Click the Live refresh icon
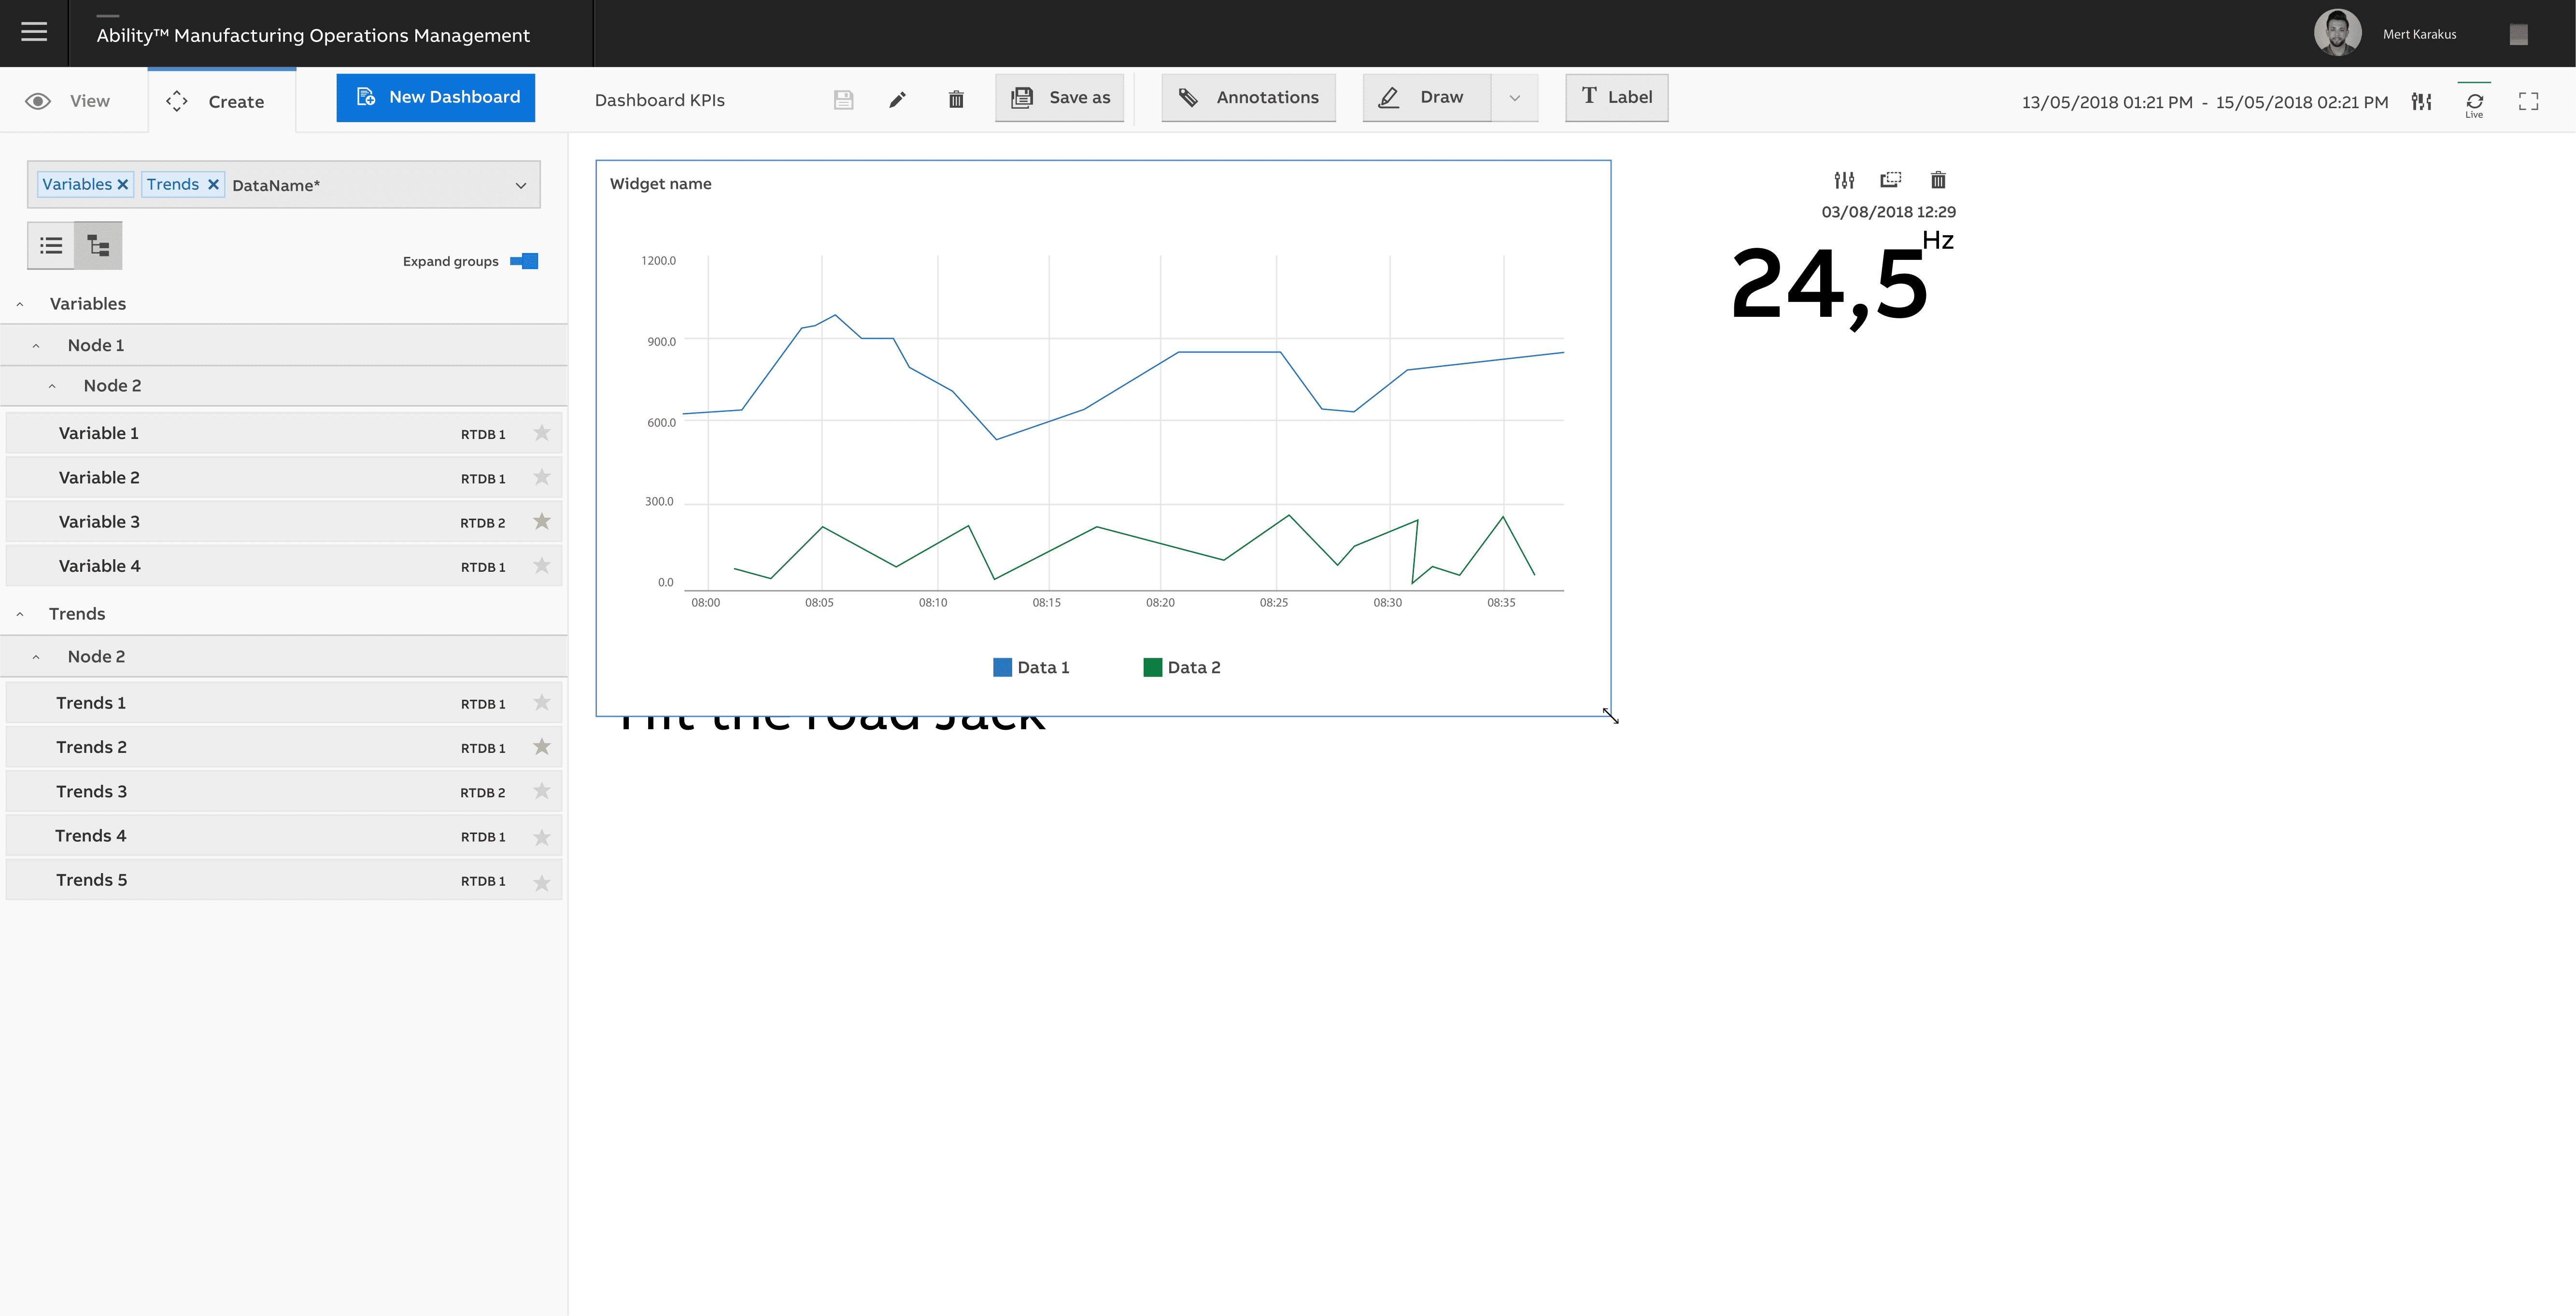Image resolution: width=2576 pixels, height=1316 pixels. point(2474,102)
